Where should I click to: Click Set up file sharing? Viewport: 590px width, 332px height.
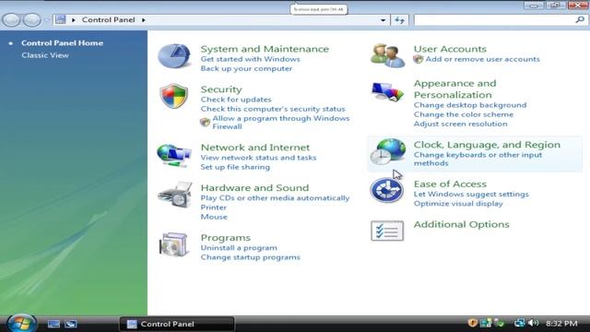235,167
